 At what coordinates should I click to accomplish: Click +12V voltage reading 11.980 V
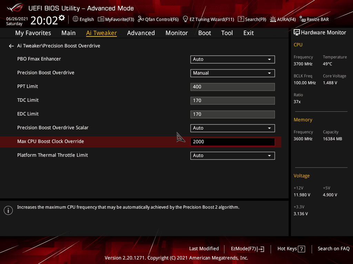[x=302, y=195]
